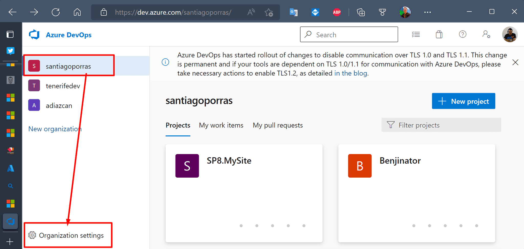Viewport: 524px width, 249px height.
Task: Click the New organization link
Action: coord(55,129)
